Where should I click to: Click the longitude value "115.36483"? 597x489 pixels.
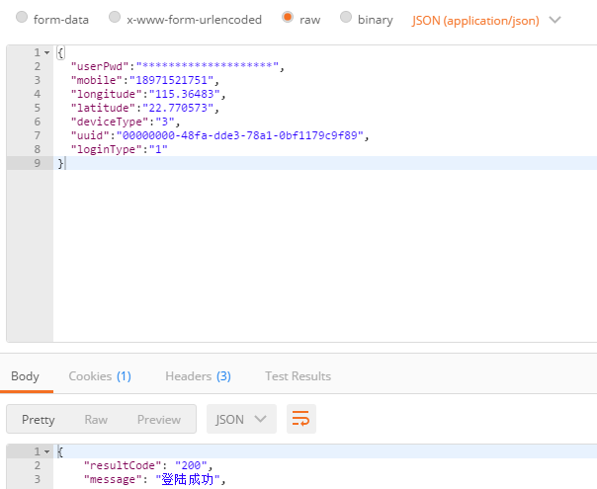[184, 94]
